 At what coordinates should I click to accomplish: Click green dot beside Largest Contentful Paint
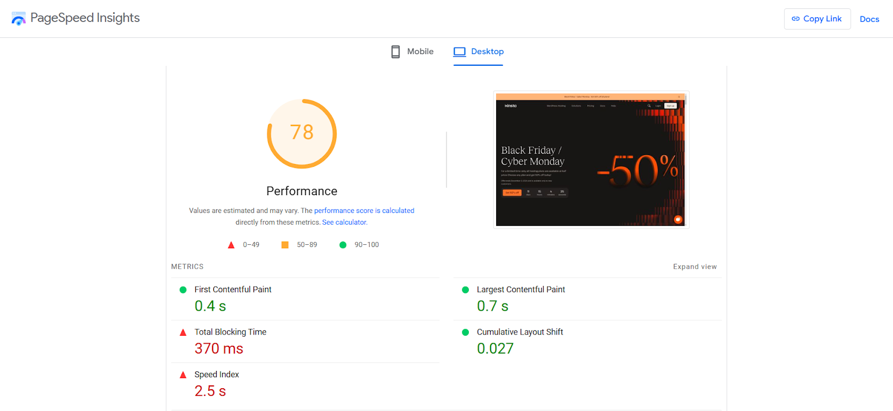[465, 290]
